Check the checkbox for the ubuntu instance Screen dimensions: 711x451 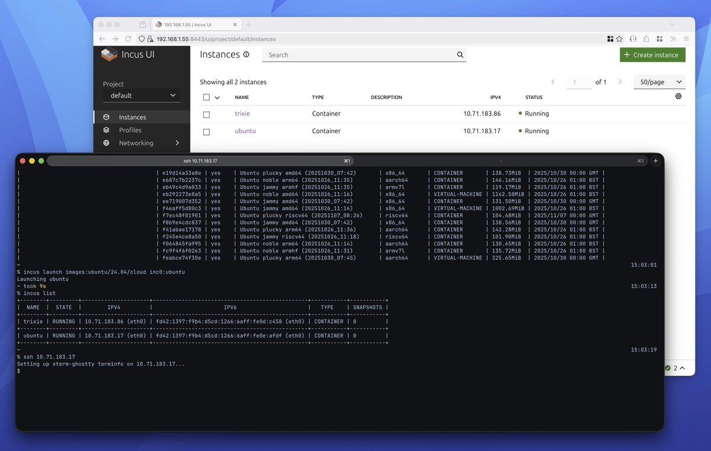tap(206, 132)
